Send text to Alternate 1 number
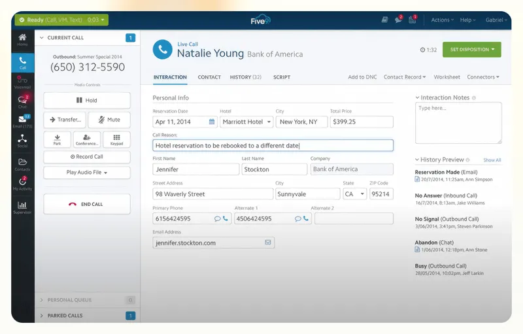Image resolution: width=523 pixels, height=334 pixels. (x=297, y=219)
